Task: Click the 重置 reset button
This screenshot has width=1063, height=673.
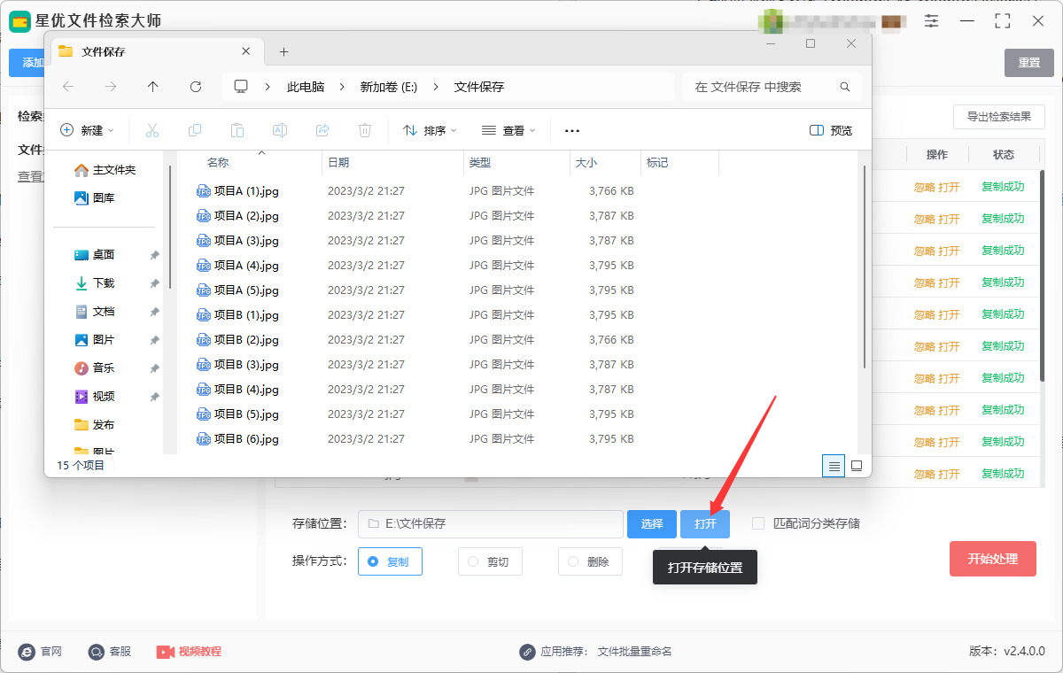Action: pyautogui.click(x=1029, y=63)
